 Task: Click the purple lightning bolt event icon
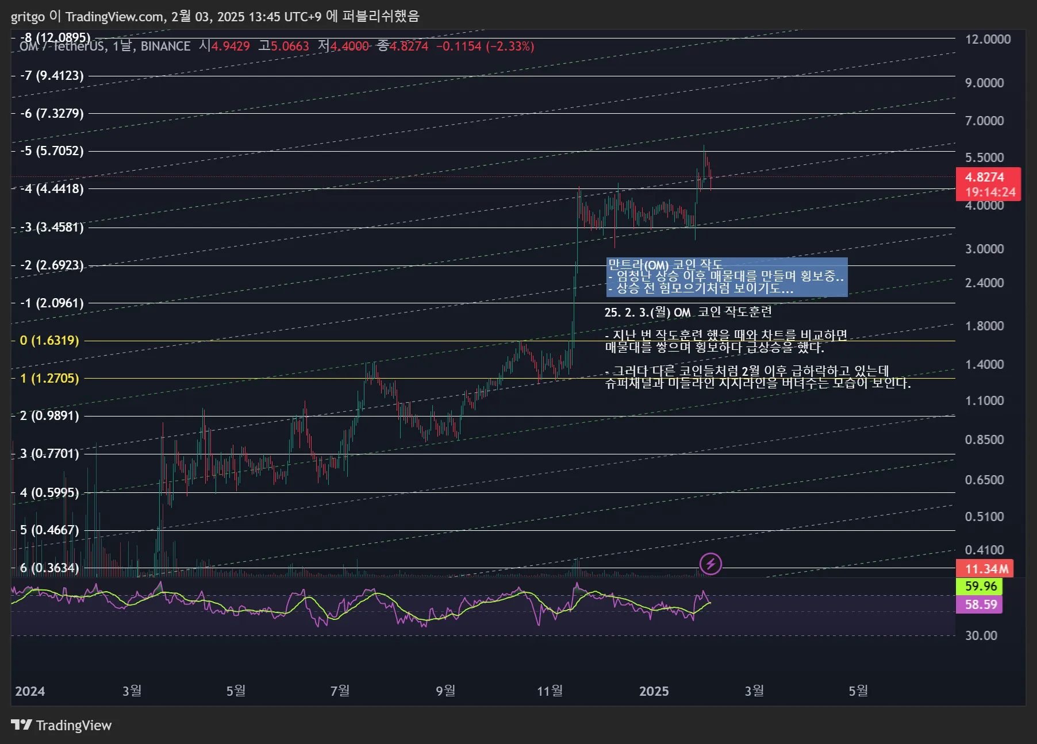click(x=710, y=564)
